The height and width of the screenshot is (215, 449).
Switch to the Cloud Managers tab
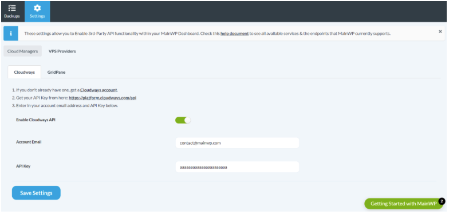click(23, 51)
